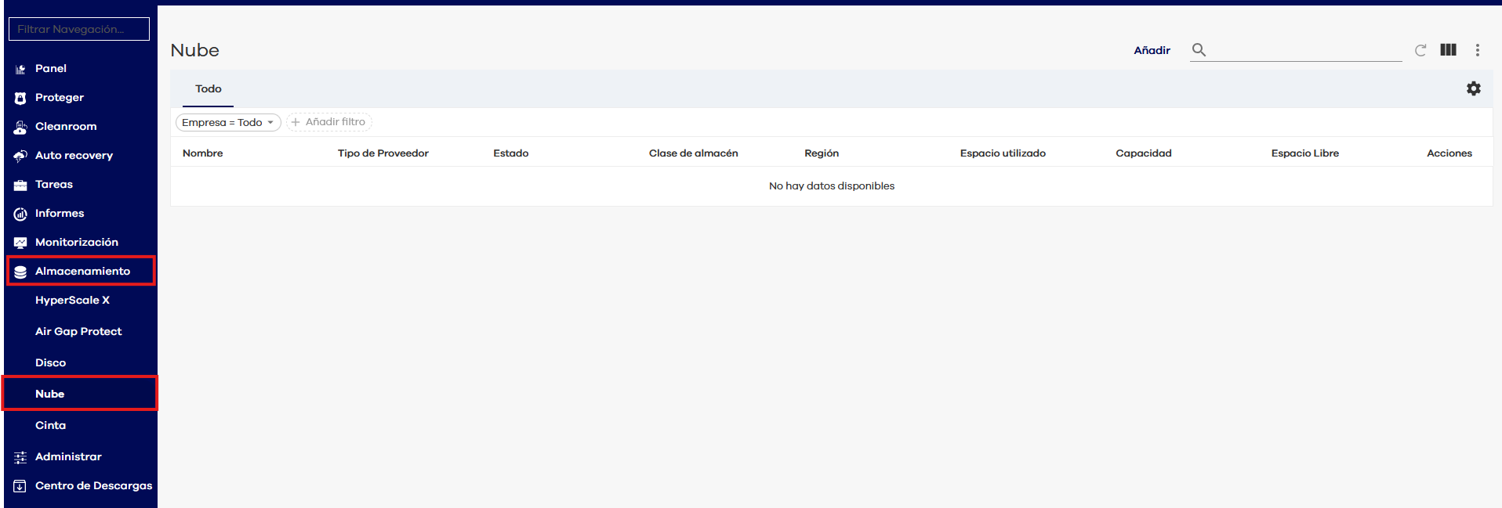The height and width of the screenshot is (508, 1502).
Task: Click Añadir filtro button
Action: 328,122
